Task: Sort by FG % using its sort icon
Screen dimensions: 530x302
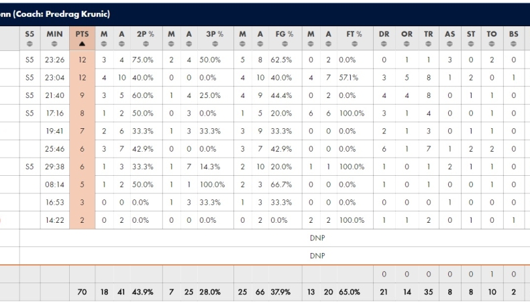Action: click(x=286, y=44)
